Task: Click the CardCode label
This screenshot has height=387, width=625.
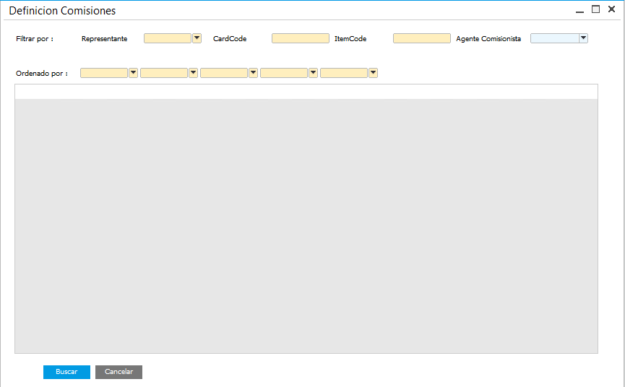Action: coord(230,38)
